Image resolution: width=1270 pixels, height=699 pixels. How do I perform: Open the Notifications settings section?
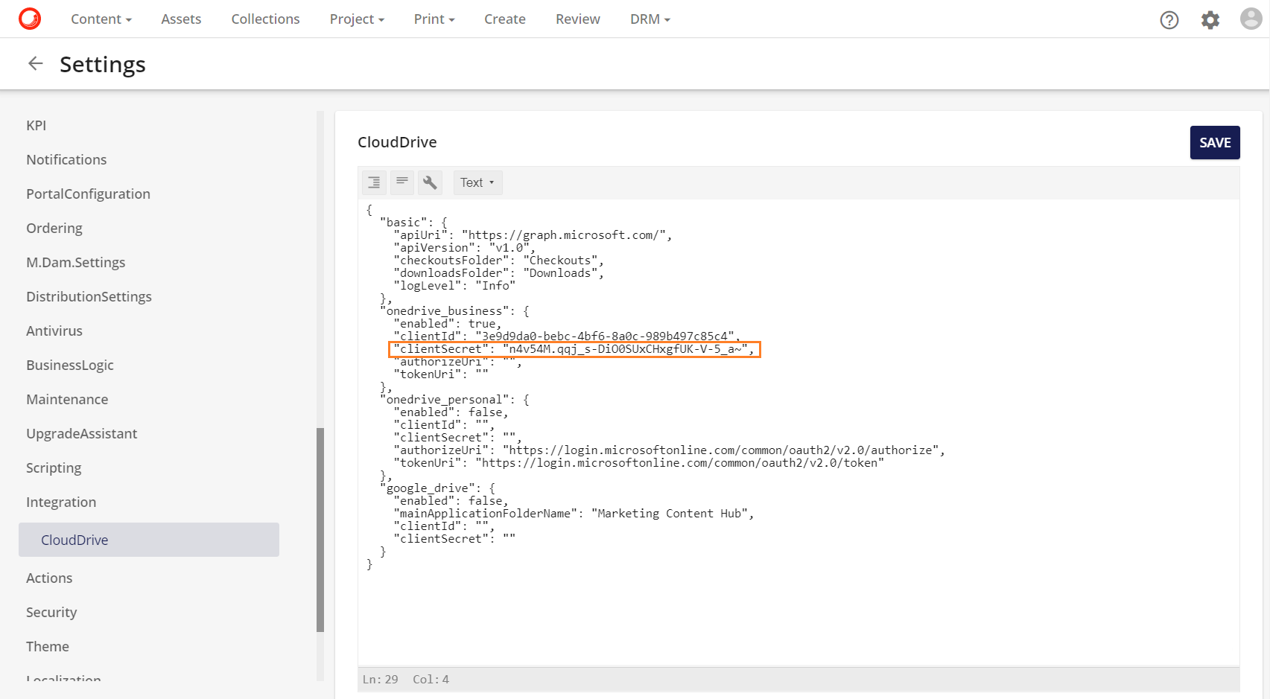pos(66,159)
